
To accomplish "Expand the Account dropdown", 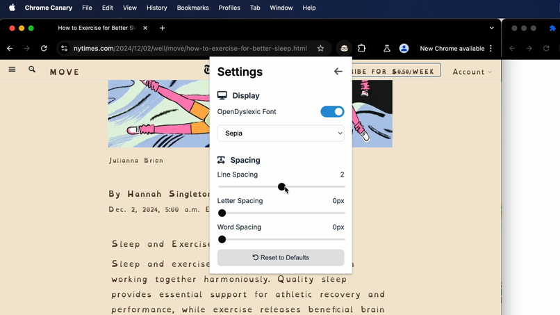I will click(472, 72).
